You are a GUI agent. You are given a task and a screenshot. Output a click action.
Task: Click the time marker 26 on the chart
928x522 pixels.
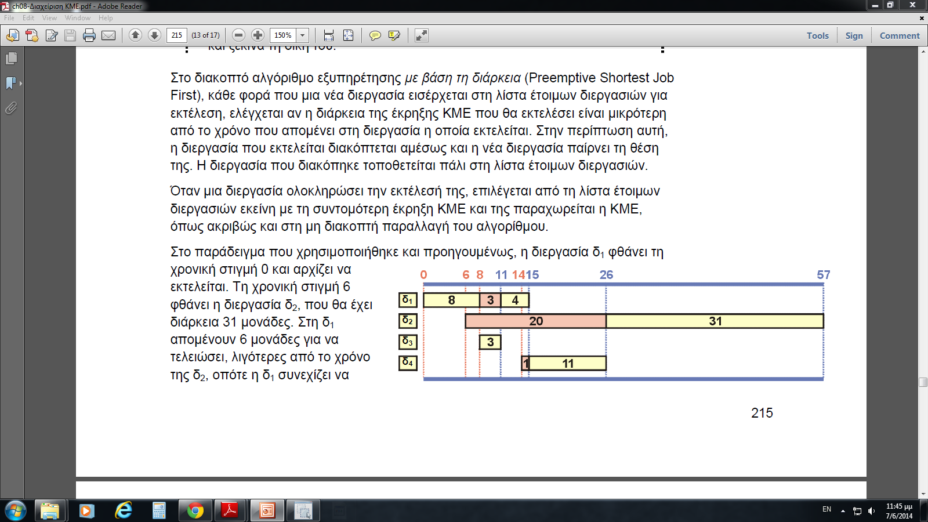(606, 275)
